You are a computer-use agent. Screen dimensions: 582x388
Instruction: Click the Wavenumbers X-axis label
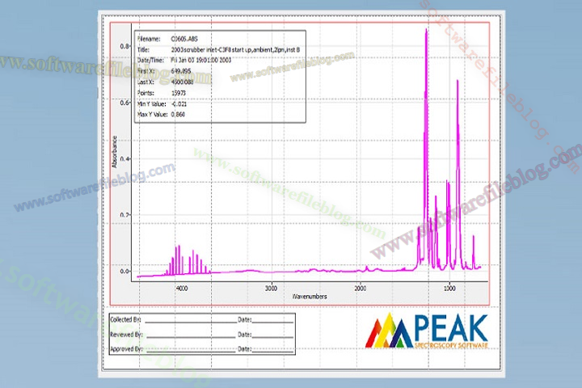[311, 297]
